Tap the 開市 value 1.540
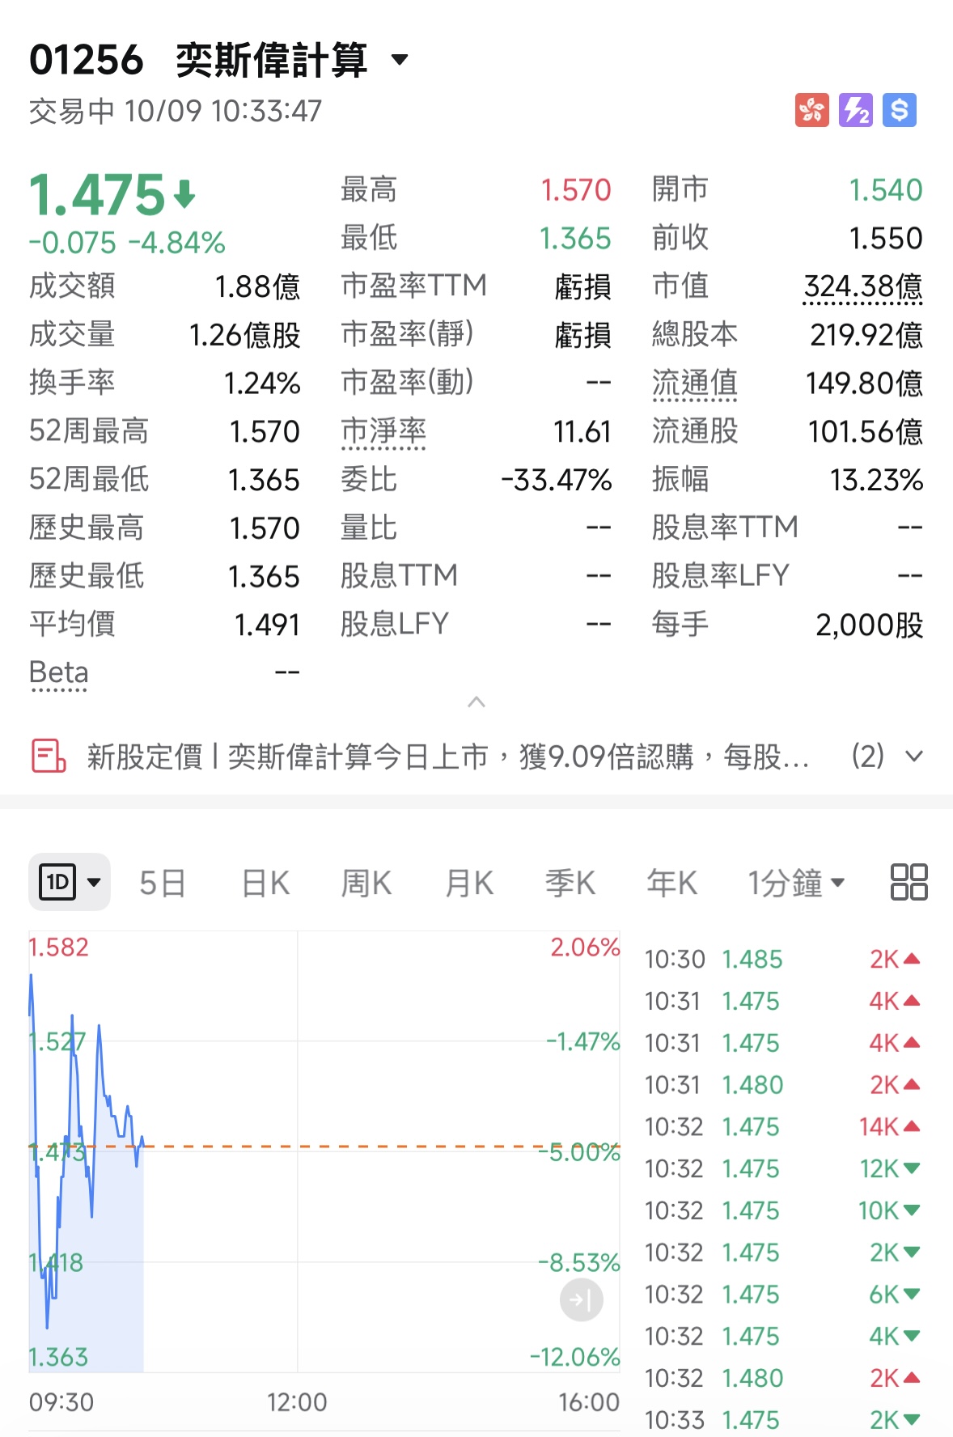The image size is (953, 1437). pos(886,190)
